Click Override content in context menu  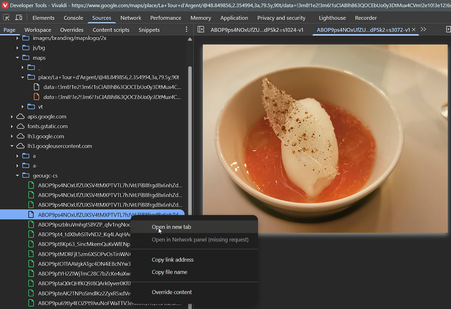tap(172, 292)
